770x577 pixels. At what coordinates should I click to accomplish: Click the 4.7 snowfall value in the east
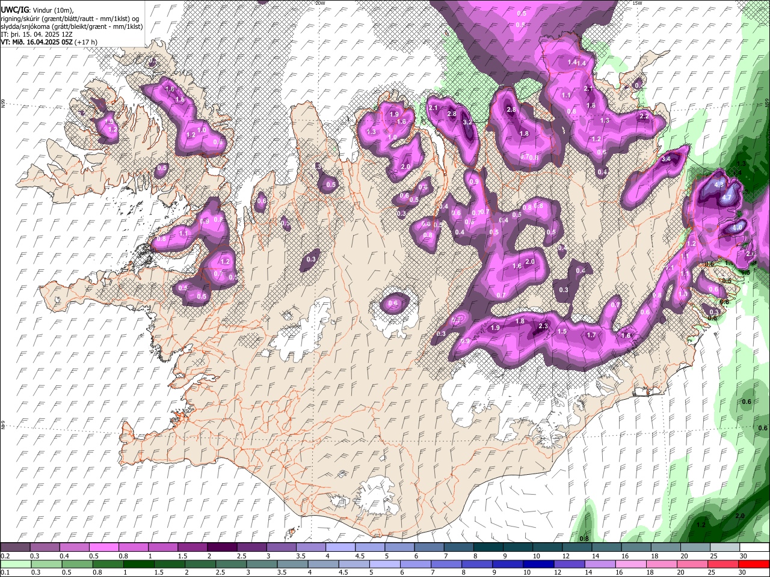coord(727,197)
